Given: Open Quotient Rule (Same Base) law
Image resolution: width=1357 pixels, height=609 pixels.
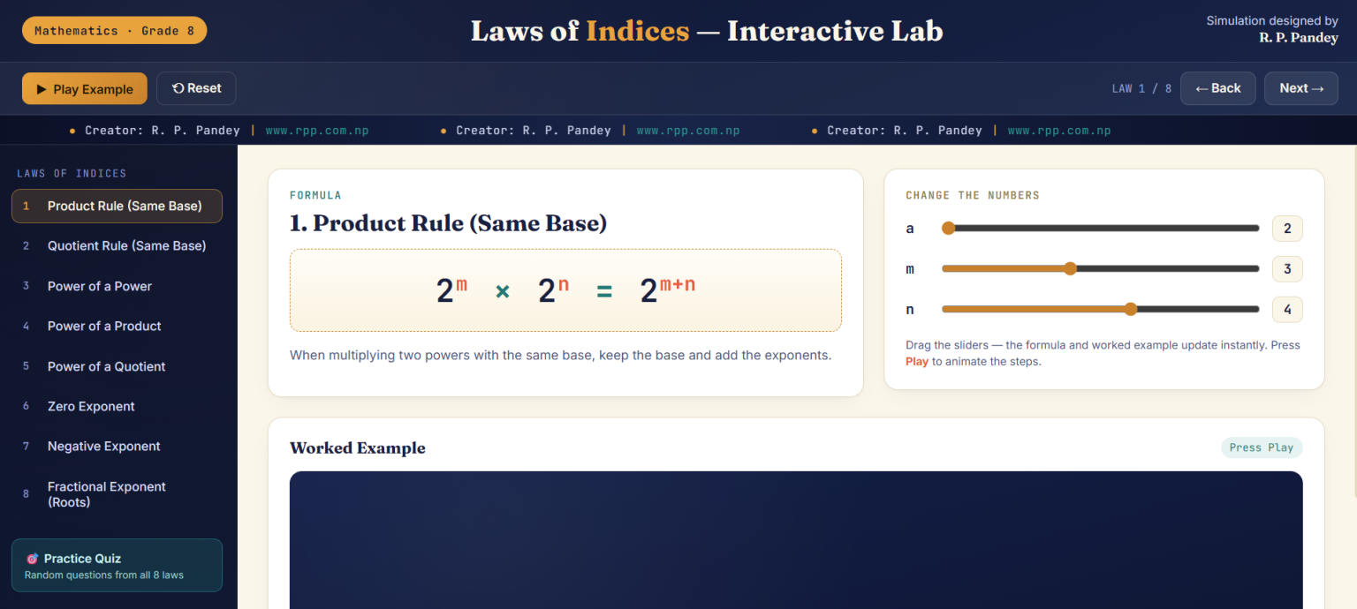Looking at the screenshot, I should tap(117, 246).
